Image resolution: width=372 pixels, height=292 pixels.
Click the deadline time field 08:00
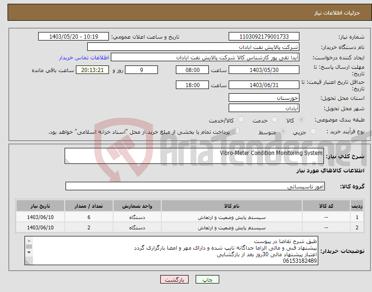(192, 70)
